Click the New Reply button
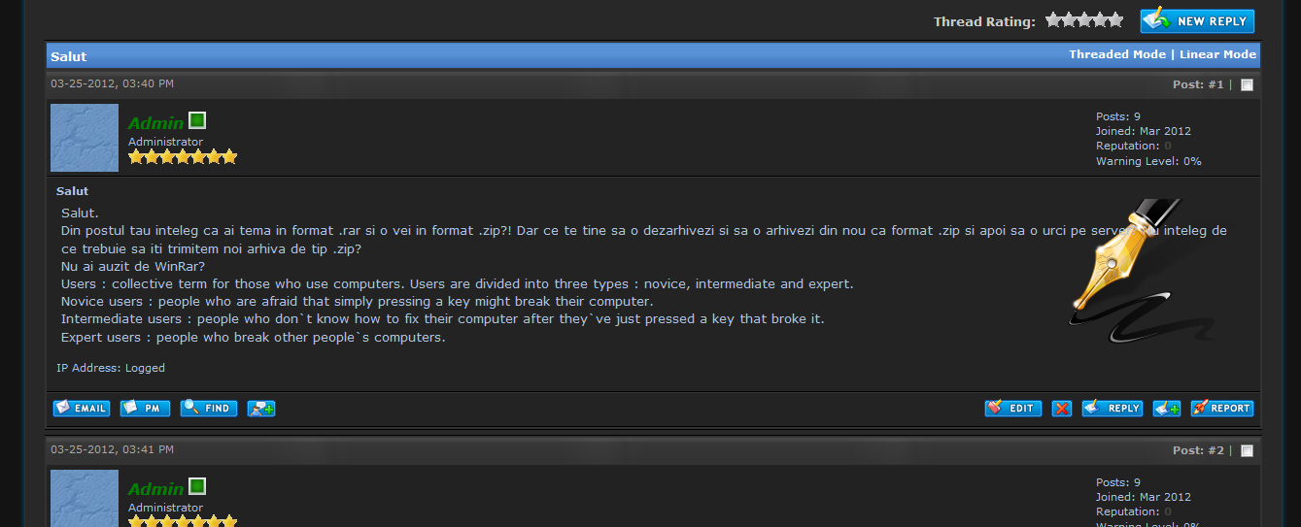This screenshot has height=527, width=1301. [x=1197, y=20]
